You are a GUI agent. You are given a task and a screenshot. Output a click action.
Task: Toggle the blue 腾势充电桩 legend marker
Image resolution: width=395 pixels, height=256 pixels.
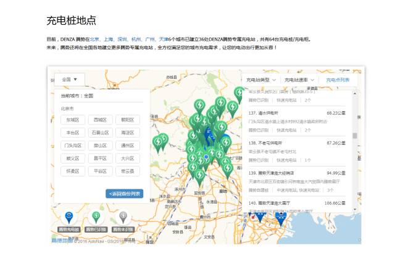click(x=69, y=218)
